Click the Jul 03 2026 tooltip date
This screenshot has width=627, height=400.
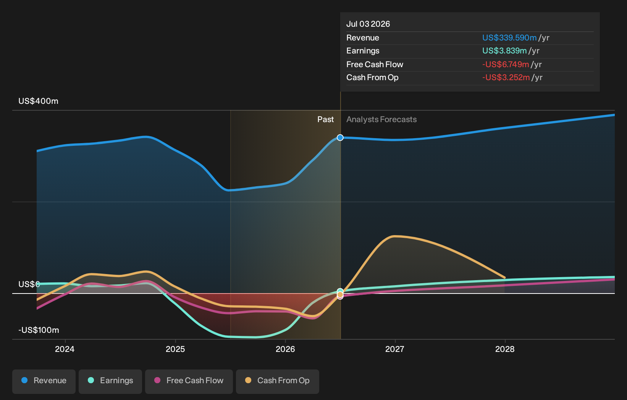(368, 24)
